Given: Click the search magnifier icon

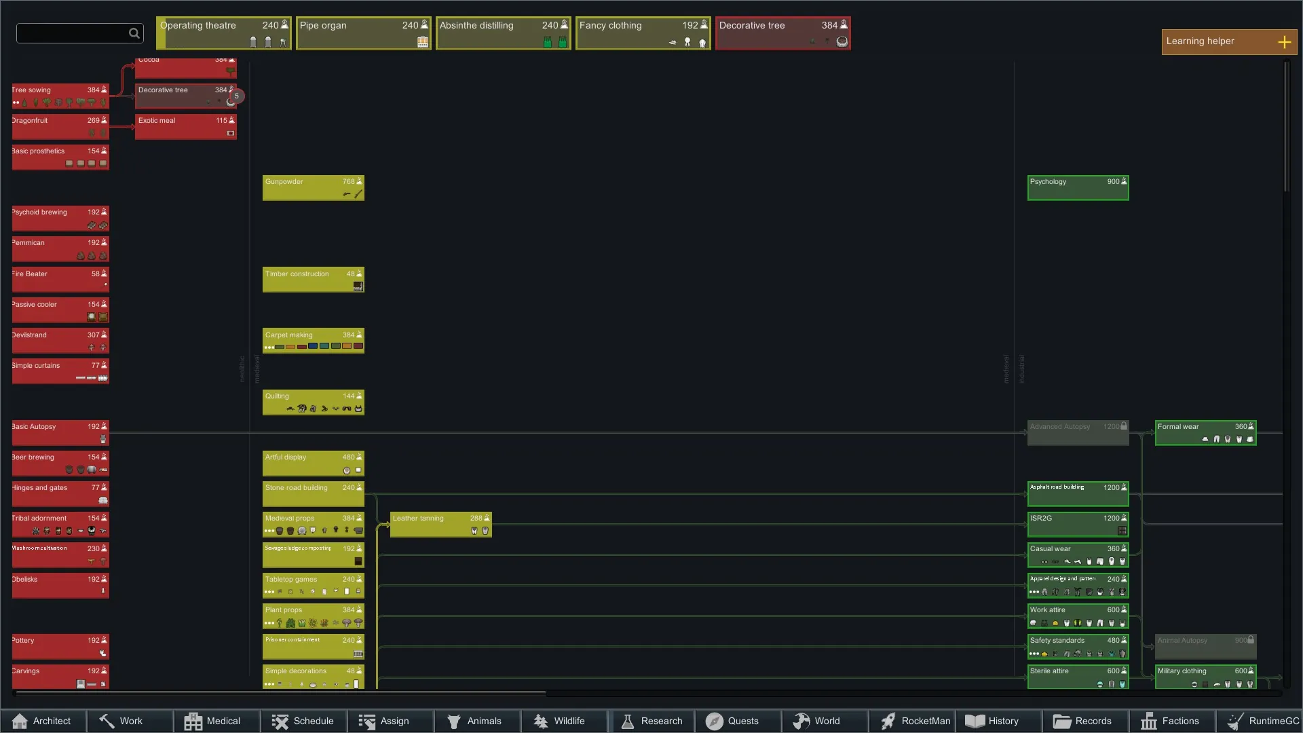Looking at the screenshot, I should 134,33.
